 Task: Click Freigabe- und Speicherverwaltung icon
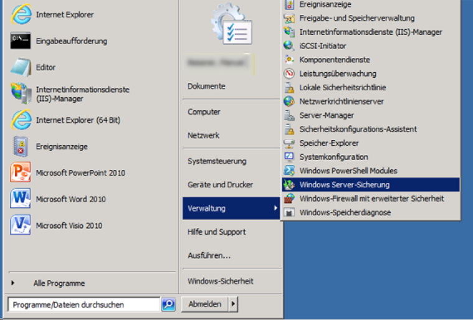coord(289,18)
